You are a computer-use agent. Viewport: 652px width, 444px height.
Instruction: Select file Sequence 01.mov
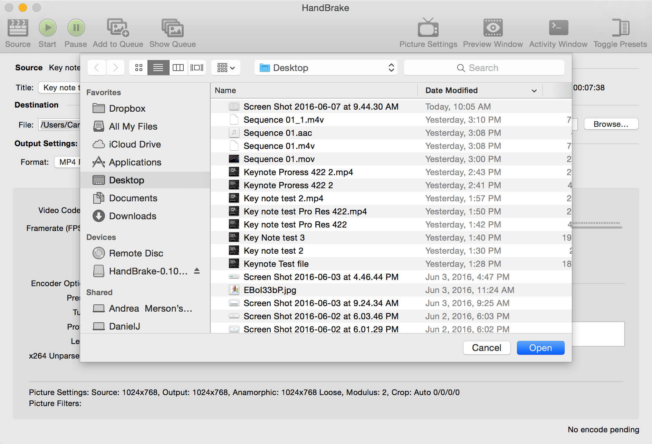point(391,159)
